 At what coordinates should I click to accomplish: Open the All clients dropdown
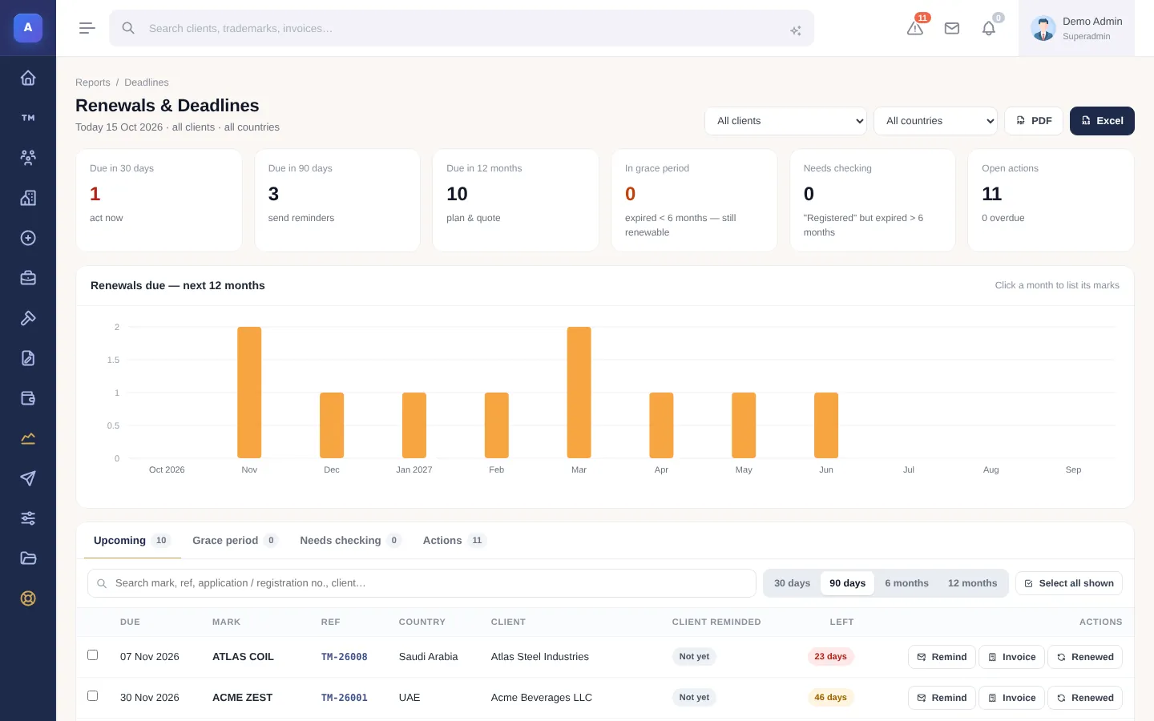point(785,121)
